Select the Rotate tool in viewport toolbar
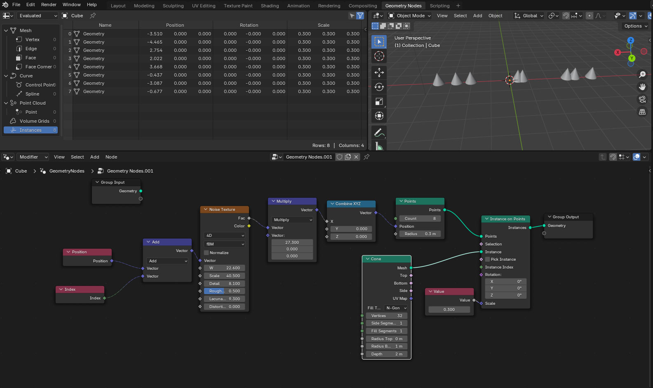Screen dimensions: 653x388 (379, 87)
